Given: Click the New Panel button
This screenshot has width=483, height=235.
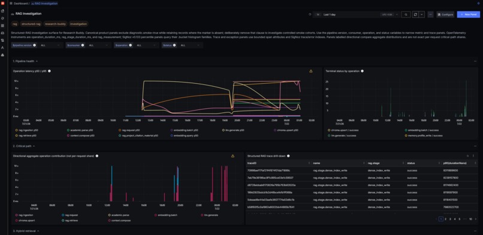Looking at the screenshot, I should pos(469,14).
